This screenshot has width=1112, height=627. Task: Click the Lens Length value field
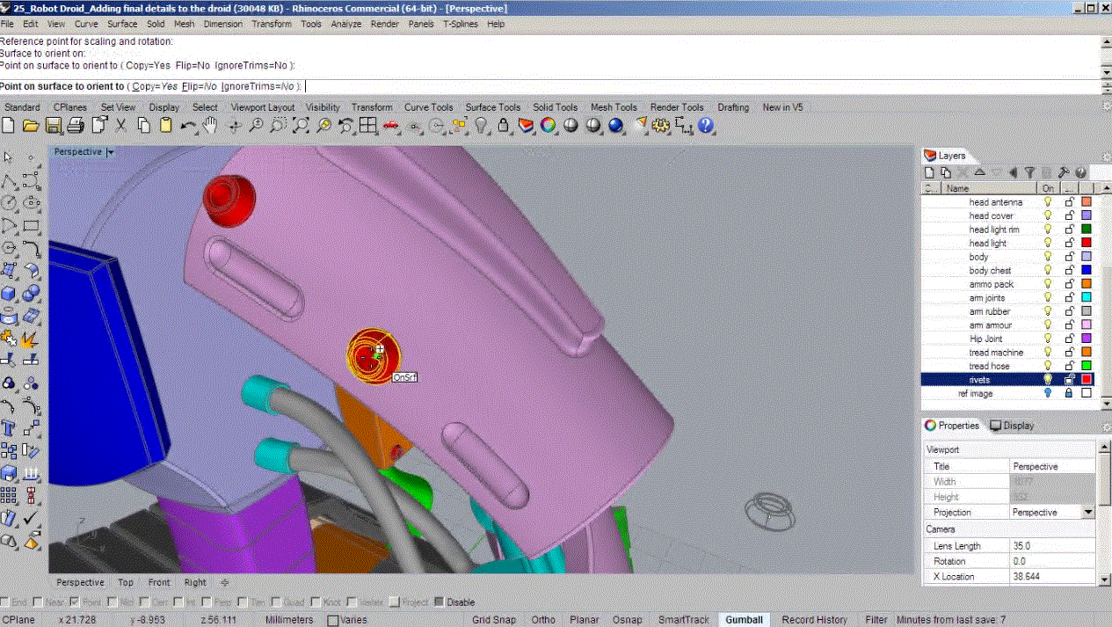1052,546
